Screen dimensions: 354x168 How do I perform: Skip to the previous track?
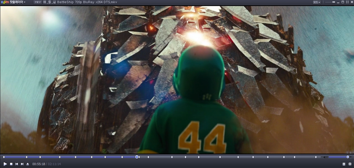[17, 164]
